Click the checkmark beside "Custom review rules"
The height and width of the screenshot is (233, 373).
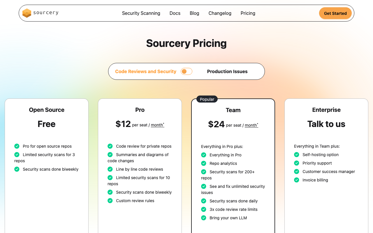click(110, 201)
